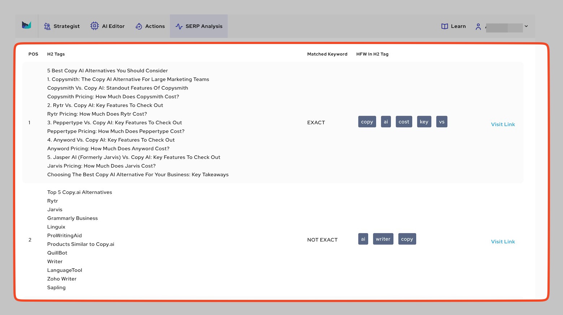The height and width of the screenshot is (315, 563).
Task: Click the "ai" tag in row 2
Action: click(x=363, y=239)
